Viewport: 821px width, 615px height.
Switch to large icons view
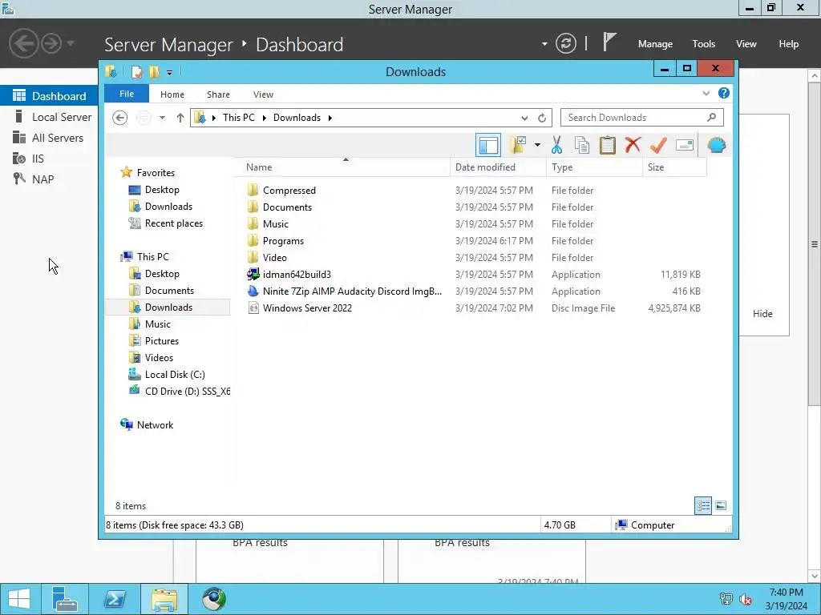721,505
